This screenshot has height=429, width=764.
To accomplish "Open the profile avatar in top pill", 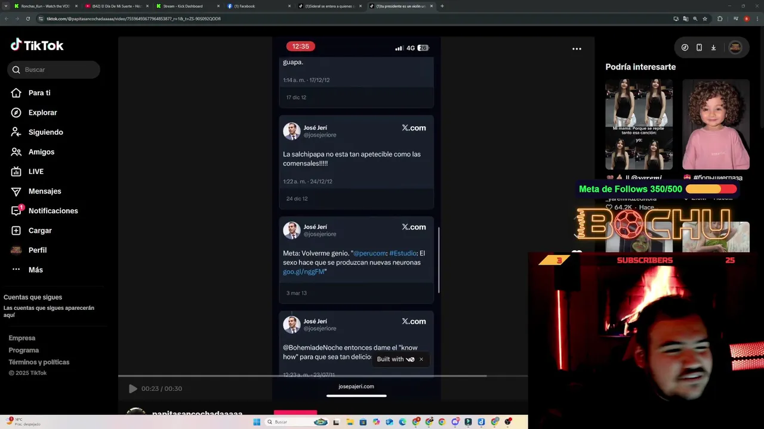I will tap(735, 48).
